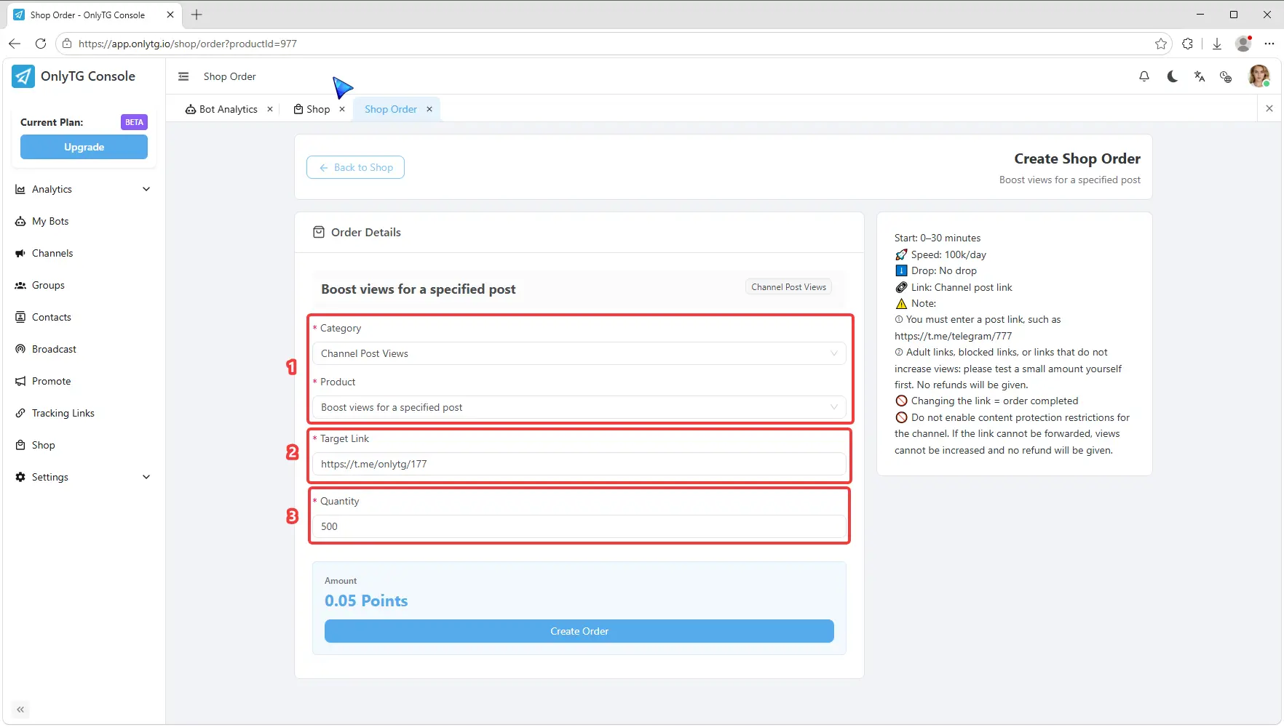Viewport: 1284px width, 727px height.
Task: Click the Drop: No drop line
Action: [x=936, y=270]
